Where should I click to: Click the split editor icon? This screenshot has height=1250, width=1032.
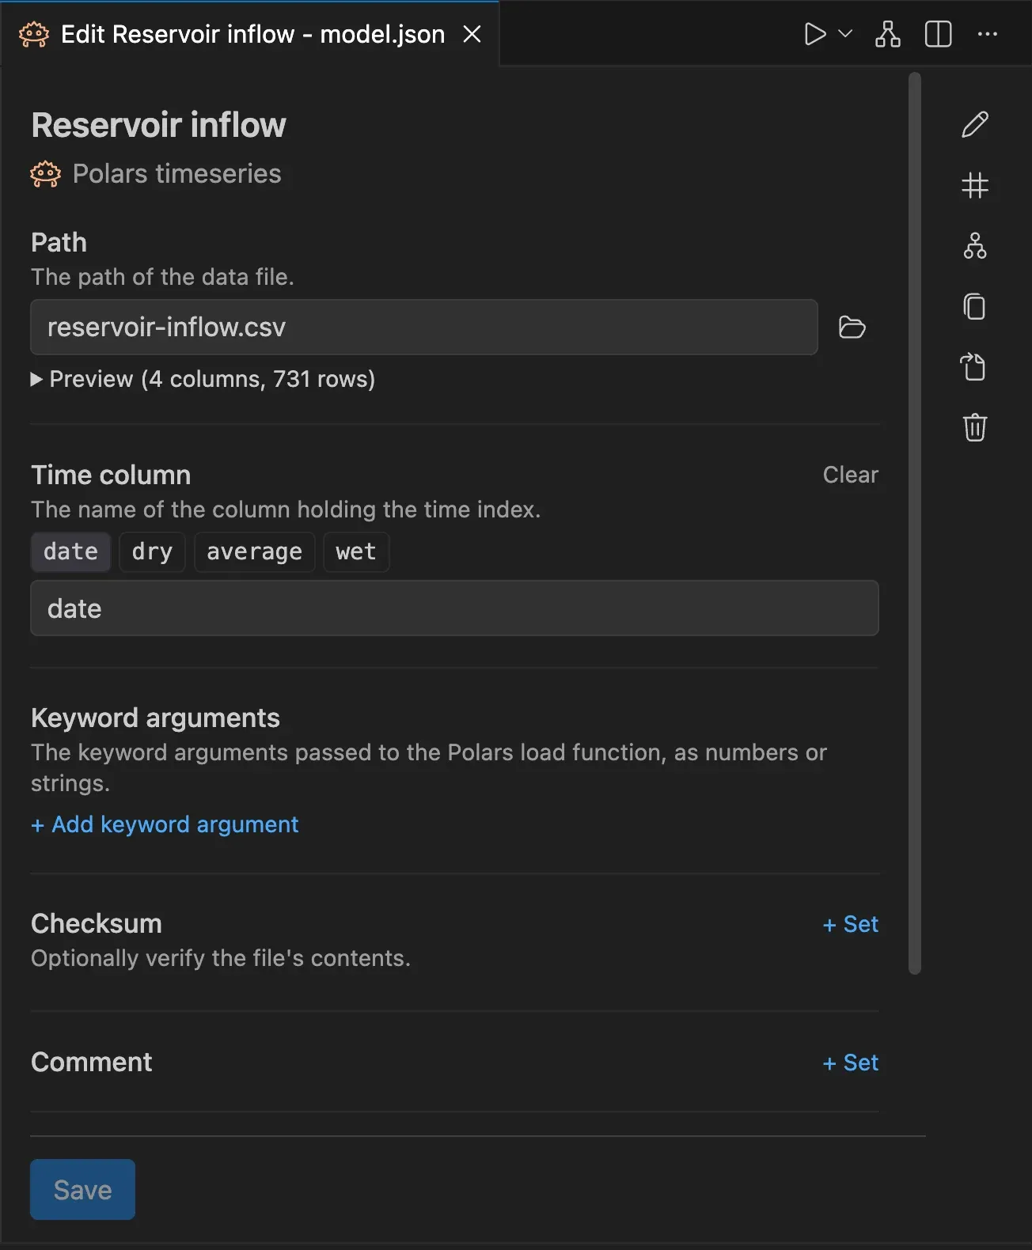[939, 34]
